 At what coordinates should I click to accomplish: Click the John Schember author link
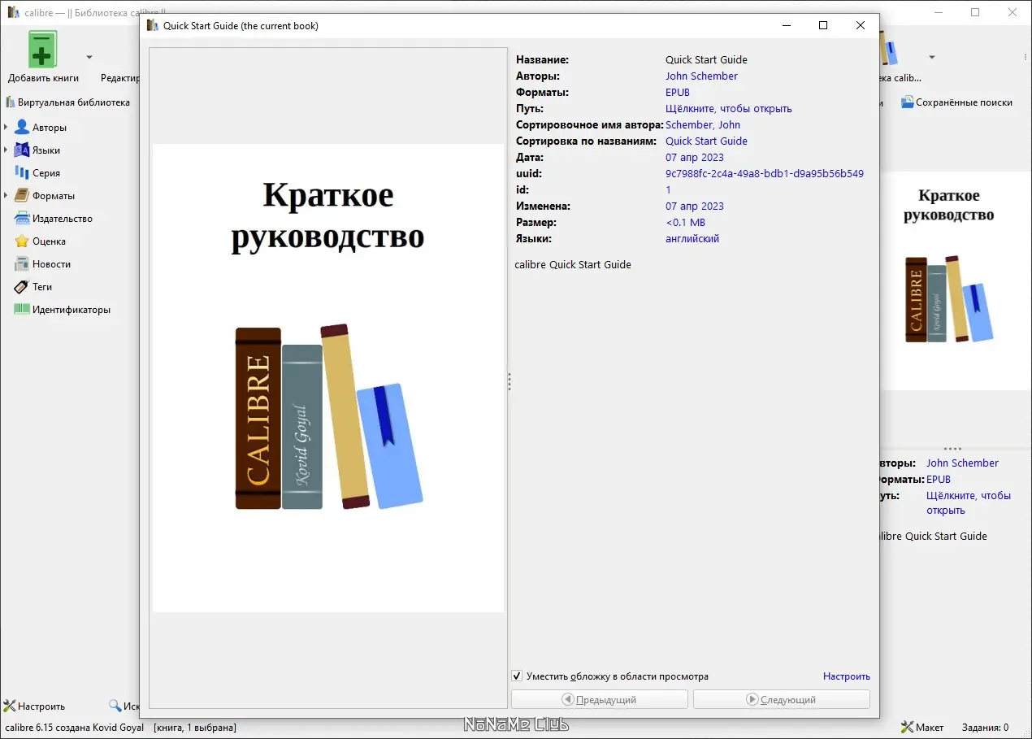(x=701, y=76)
